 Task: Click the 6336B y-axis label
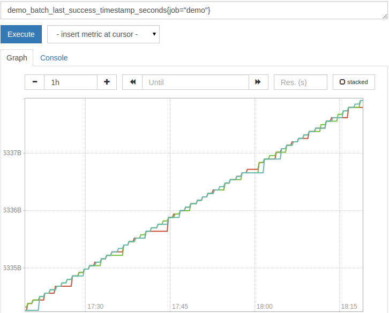click(x=12, y=210)
